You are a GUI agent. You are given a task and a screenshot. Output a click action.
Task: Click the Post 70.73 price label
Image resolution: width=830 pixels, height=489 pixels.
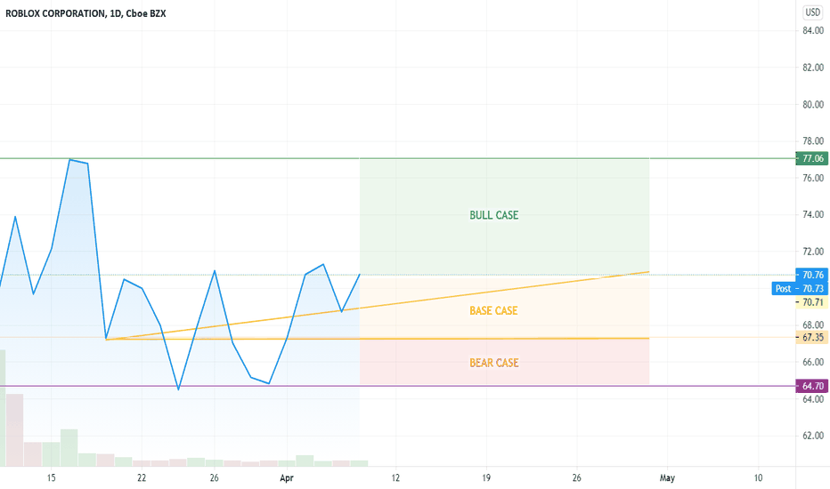[800, 289]
